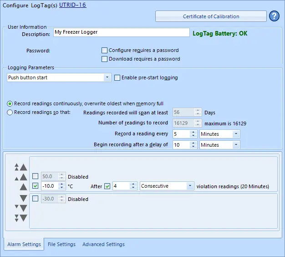Image resolution: width=285 pixels, height=257 pixels.
Task: Enable pre-start logging checkbox
Action: pos(117,77)
